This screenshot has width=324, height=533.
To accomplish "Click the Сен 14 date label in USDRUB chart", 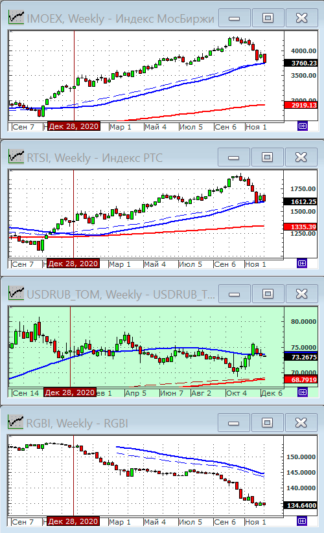I will pyautogui.click(x=25, y=392).
